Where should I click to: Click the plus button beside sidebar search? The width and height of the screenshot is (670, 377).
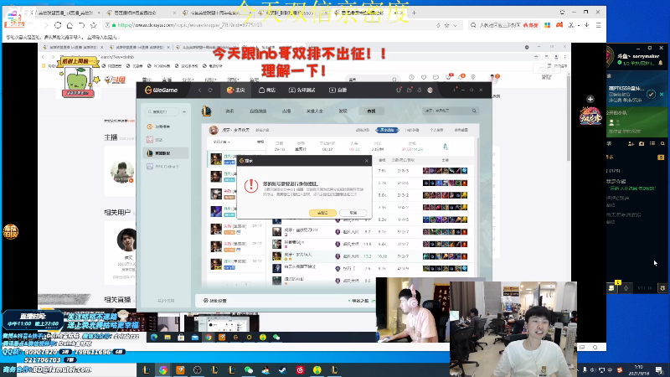pyautogui.click(x=184, y=111)
